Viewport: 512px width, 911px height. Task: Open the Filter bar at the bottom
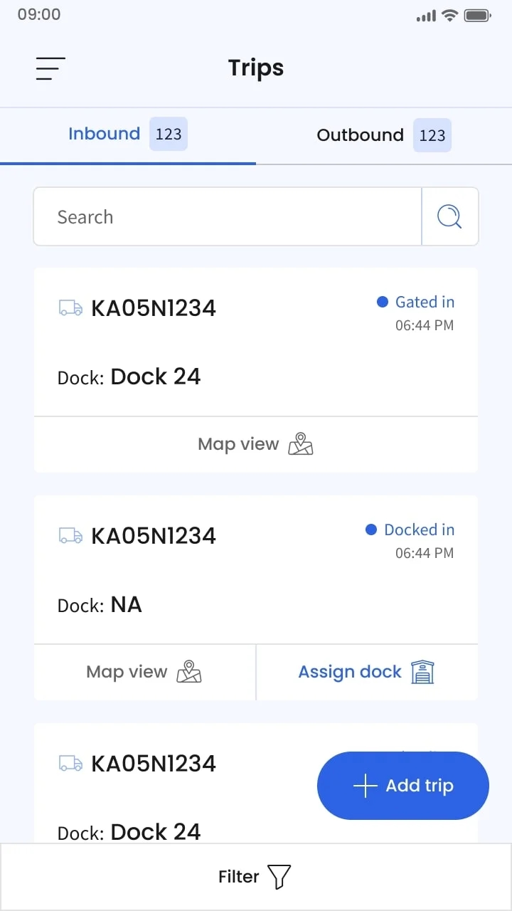256,877
